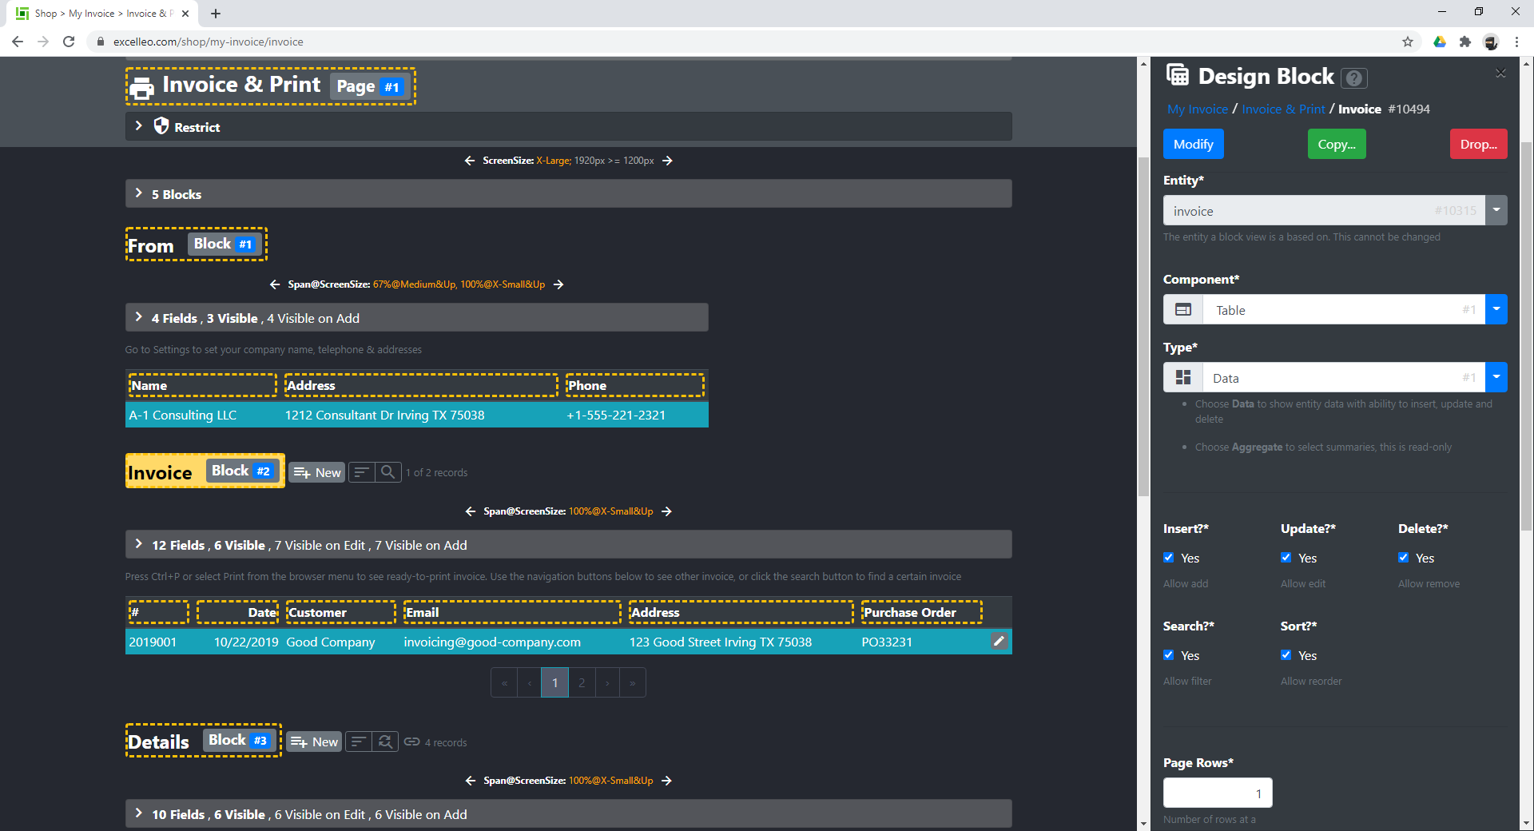The height and width of the screenshot is (831, 1534).
Task: Click the green Copy... button
Action: [1337, 144]
